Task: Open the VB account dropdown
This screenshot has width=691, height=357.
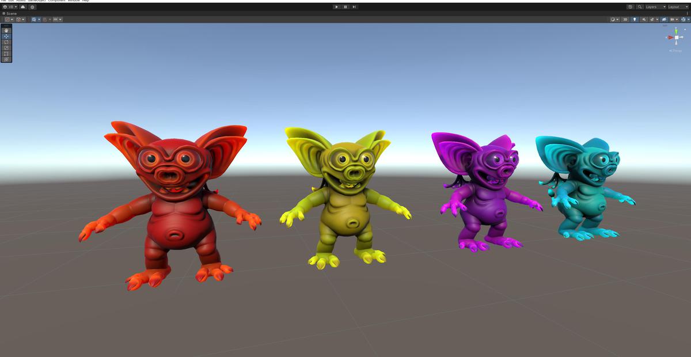Action: point(10,7)
